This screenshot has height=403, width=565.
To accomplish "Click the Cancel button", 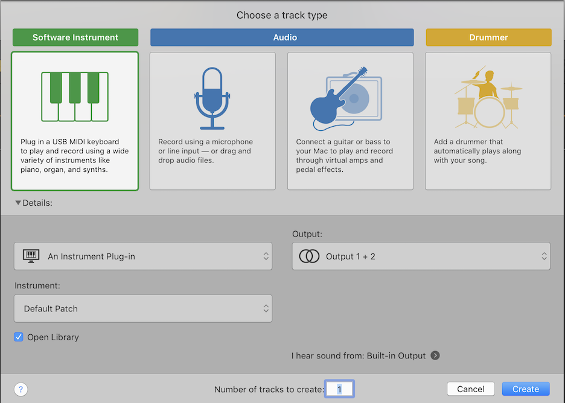I will coord(471,389).
